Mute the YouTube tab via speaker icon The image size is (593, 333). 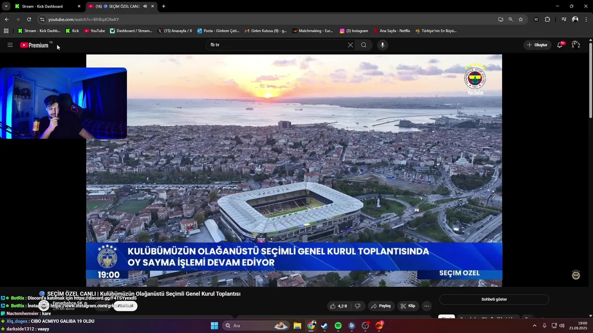click(x=145, y=6)
